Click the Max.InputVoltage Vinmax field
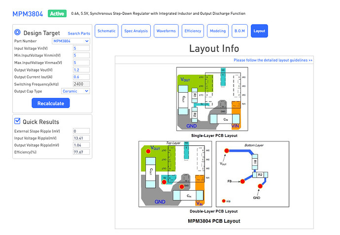 [x=81, y=63]
